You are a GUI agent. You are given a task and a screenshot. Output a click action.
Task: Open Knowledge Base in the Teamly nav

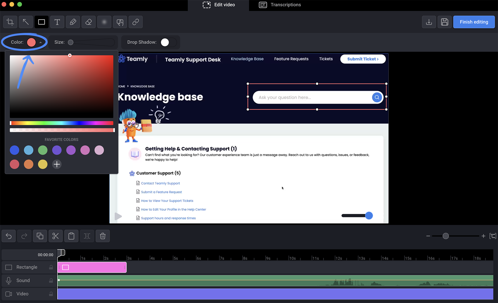(247, 59)
